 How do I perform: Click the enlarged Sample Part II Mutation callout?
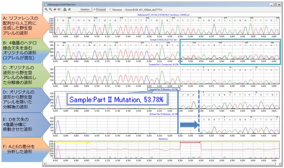pos(116,99)
